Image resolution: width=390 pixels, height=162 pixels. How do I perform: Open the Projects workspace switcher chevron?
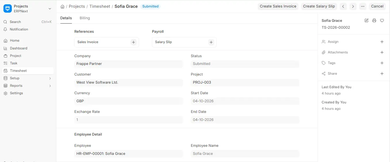(x=50, y=9)
